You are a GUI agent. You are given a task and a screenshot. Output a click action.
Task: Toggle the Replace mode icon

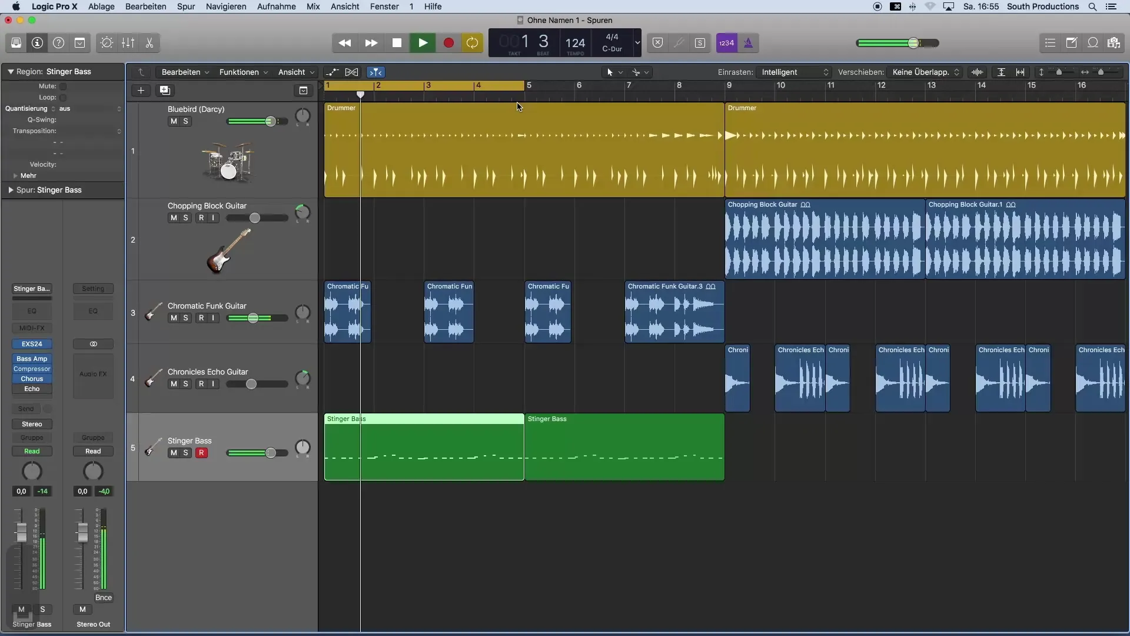(x=657, y=43)
